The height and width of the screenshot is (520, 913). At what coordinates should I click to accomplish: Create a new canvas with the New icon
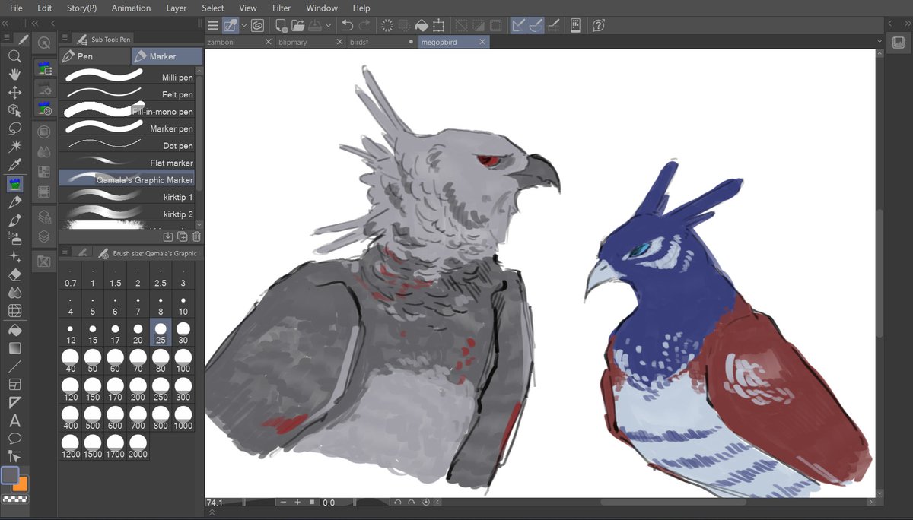click(282, 25)
